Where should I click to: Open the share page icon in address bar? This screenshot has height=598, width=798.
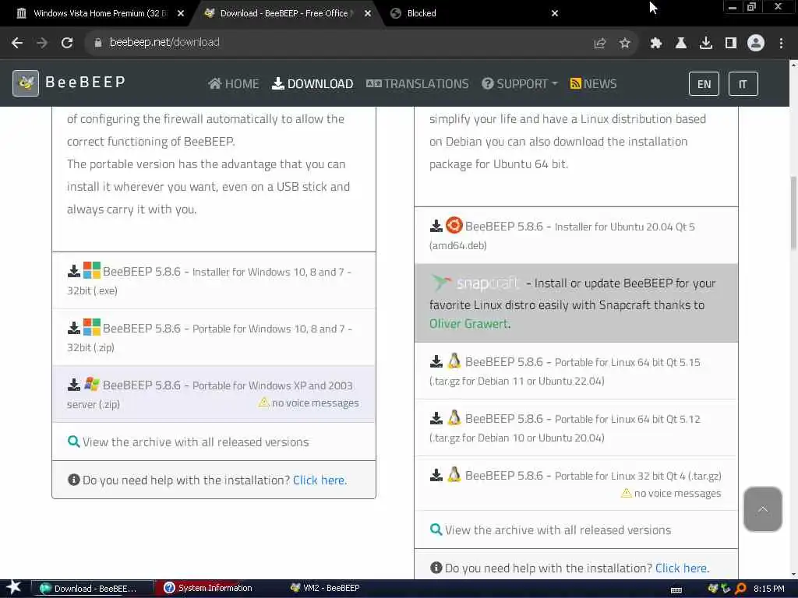tap(599, 44)
